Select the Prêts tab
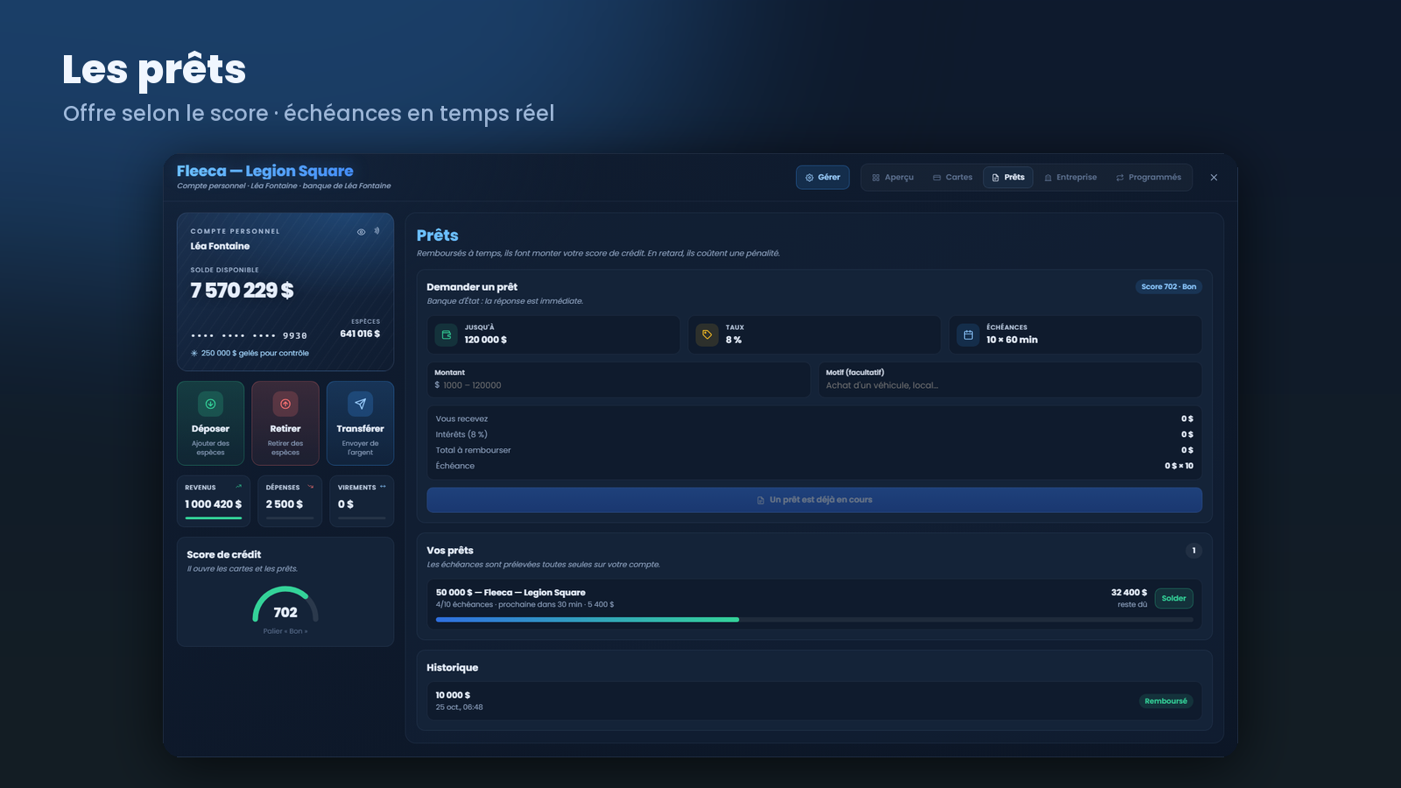Image resolution: width=1401 pixels, height=788 pixels. (x=1008, y=178)
